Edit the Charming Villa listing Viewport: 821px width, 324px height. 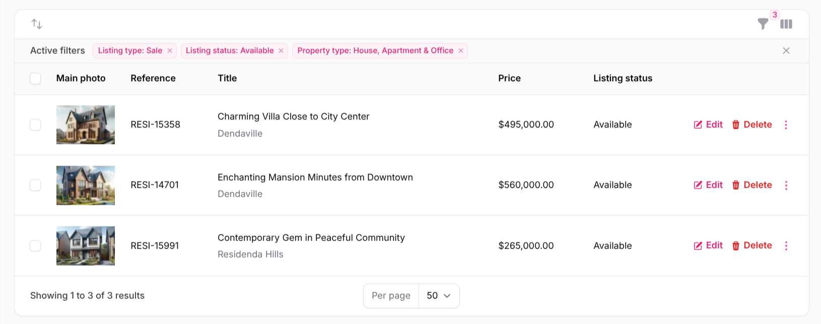click(x=708, y=125)
